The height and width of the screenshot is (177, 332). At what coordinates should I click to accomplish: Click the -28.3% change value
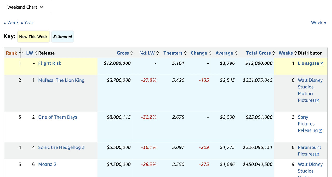click(149, 165)
